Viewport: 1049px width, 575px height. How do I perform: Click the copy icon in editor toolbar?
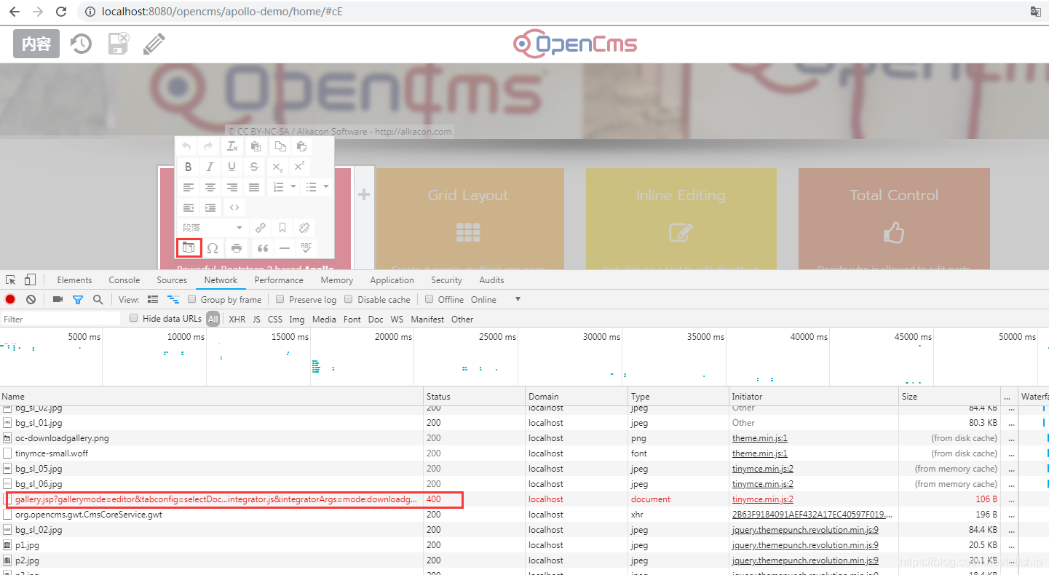(280, 146)
